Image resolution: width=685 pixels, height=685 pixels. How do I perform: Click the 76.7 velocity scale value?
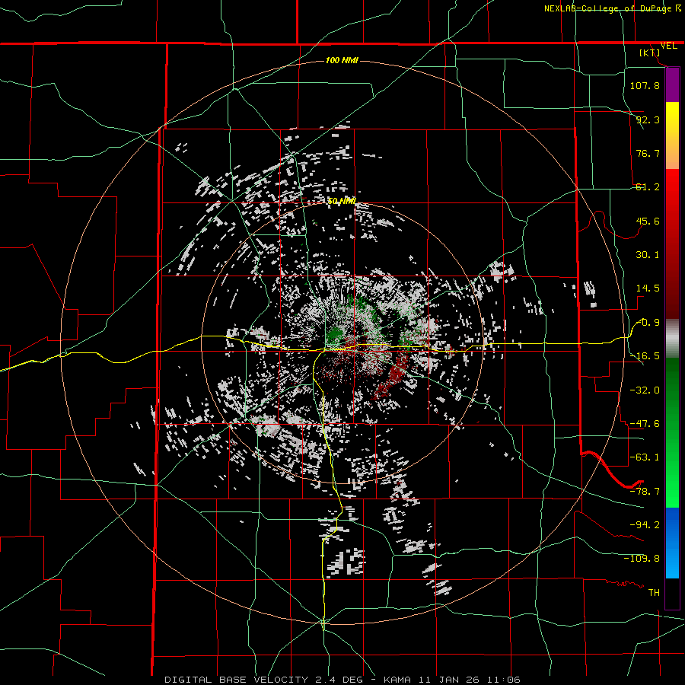click(648, 153)
